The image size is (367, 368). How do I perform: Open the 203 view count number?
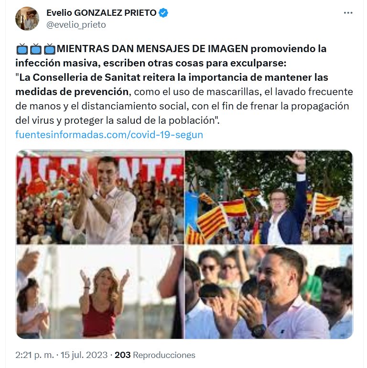pyautogui.click(x=122, y=355)
